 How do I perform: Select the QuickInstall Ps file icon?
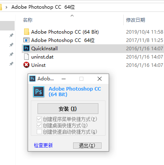[26, 48]
